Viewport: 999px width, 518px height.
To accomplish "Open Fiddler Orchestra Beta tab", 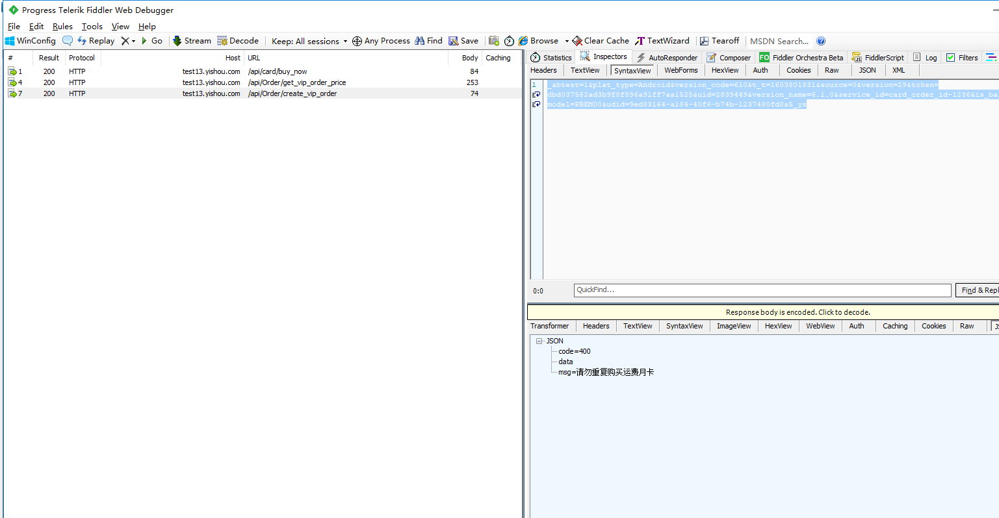I will point(801,57).
